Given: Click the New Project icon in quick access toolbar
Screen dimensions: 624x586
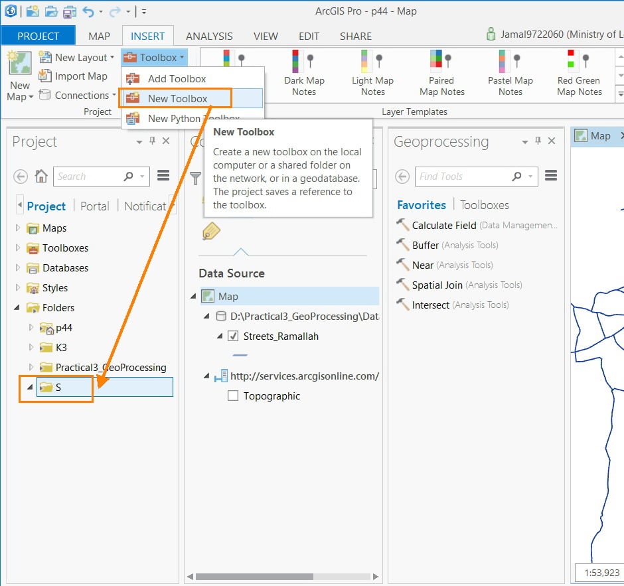Looking at the screenshot, I should pyautogui.click(x=33, y=11).
